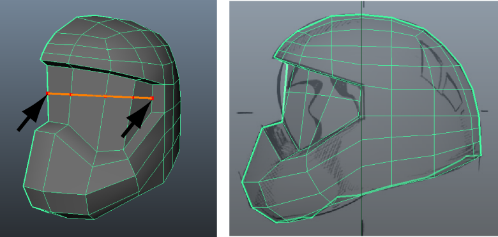
Task: Click the red vertex at the left arrow tip
Action: (48, 93)
